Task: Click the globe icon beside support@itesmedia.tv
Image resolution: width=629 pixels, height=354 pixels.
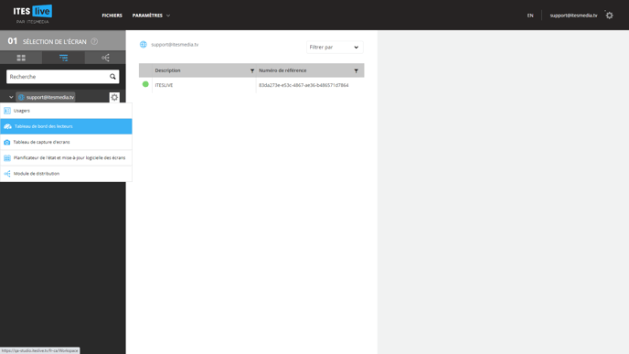Action: tap(144, 45)
